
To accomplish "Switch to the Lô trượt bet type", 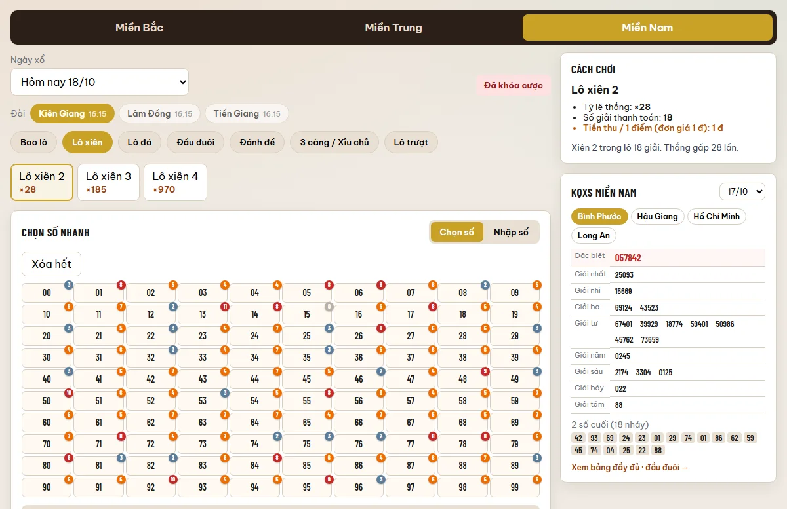I will point(411,142).
